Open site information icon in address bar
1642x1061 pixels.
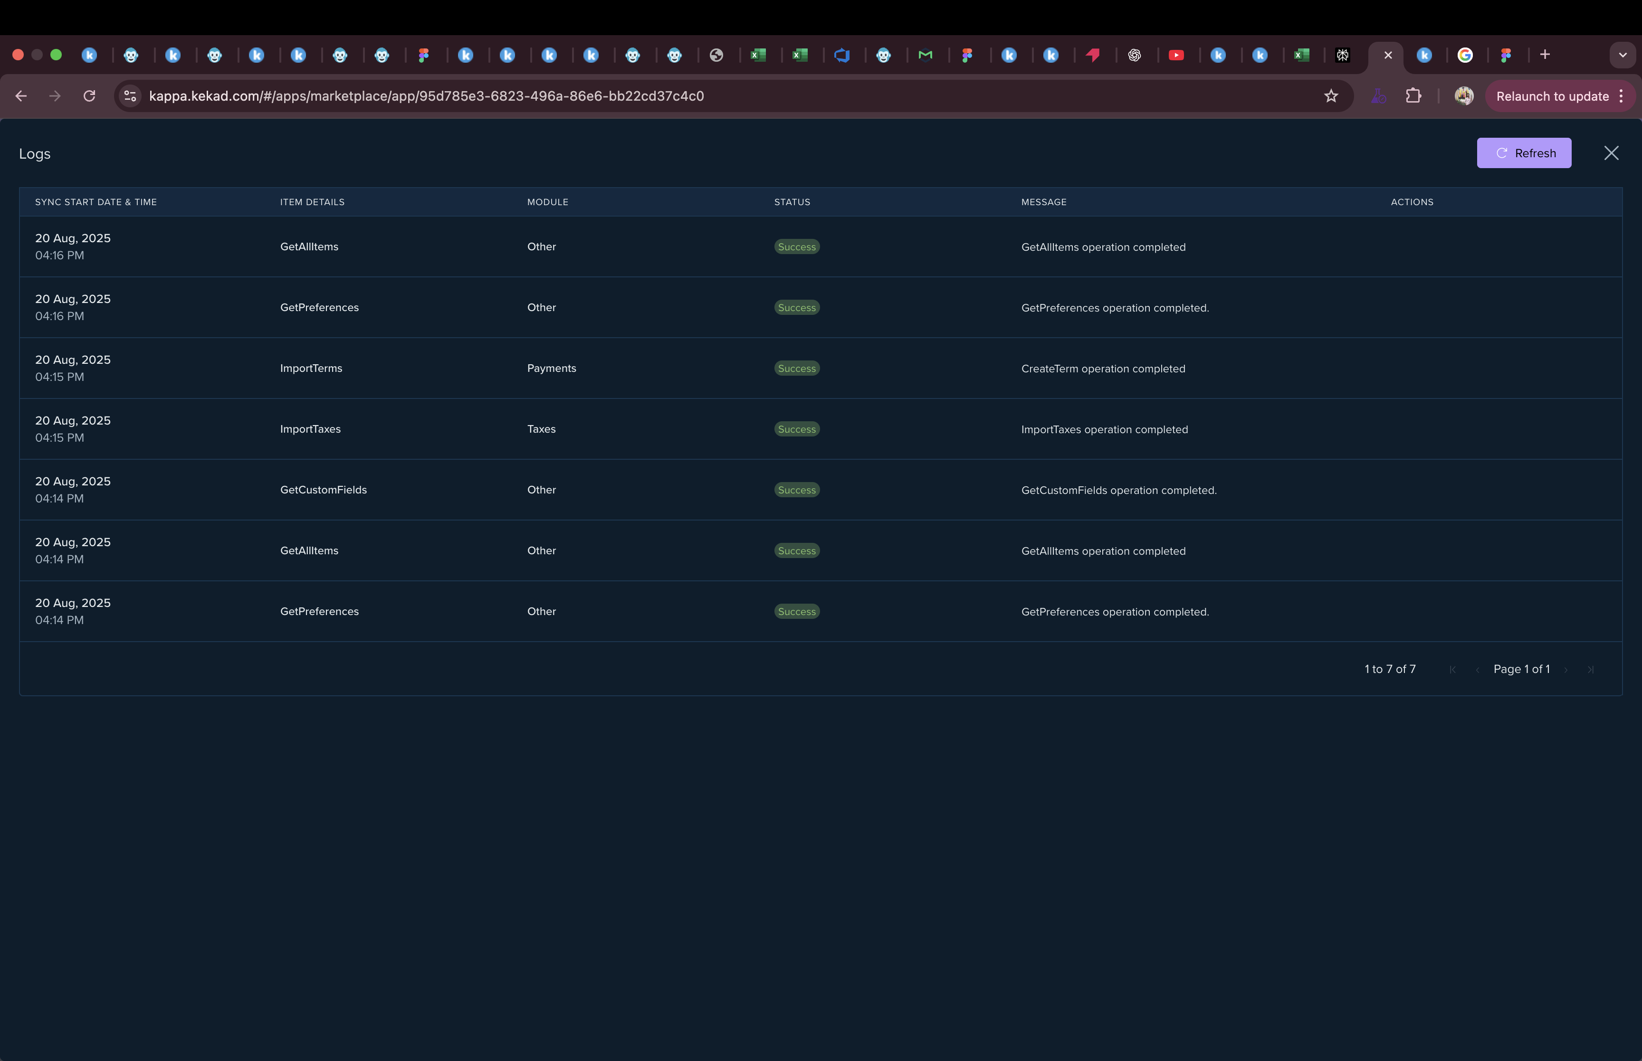point(130,96)
